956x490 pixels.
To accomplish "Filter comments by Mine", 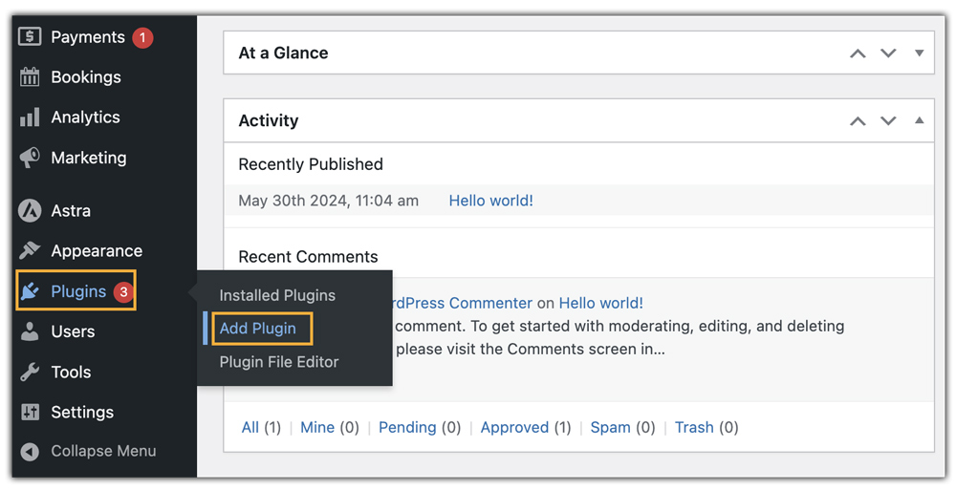I will point(317,427).
